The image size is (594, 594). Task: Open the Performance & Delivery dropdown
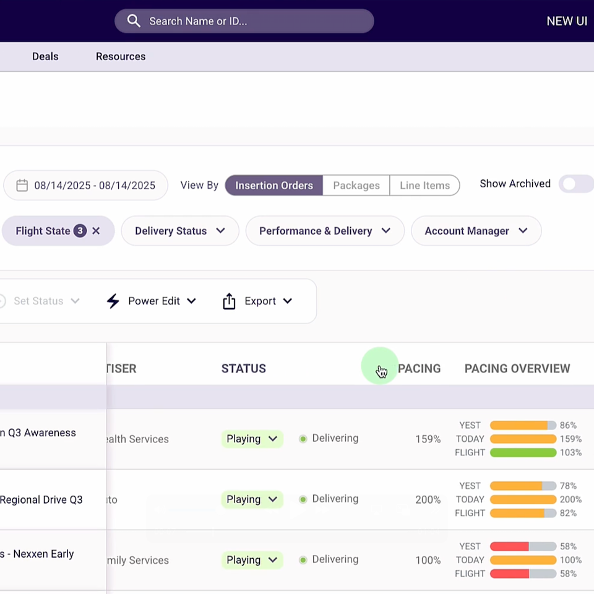pyautogui.click(x=324, y=231)
